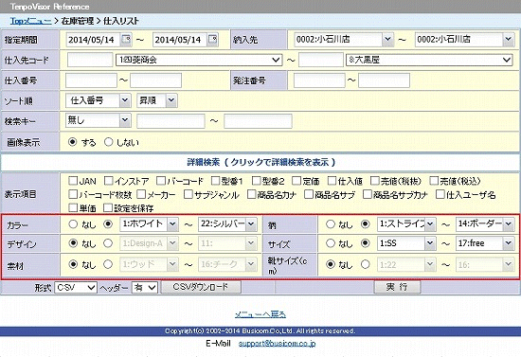Open second 納入先 dropdown 0002:小石川店
The height and width of the screenshot is (357, 521).
464,40
